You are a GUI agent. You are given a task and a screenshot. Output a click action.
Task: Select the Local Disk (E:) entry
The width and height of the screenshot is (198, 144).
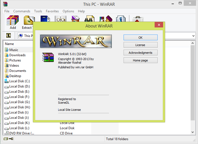[17, 92]
